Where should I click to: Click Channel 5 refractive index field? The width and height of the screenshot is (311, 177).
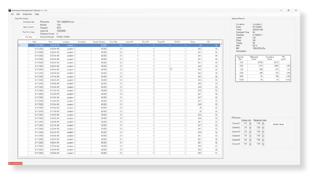pyautogui.click(x=258, y=140)
